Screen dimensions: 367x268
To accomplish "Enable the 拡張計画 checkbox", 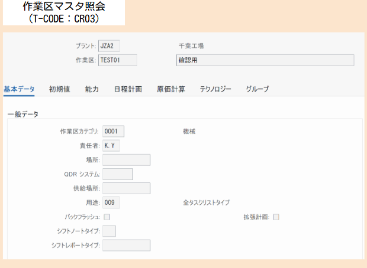I will [x=276, y=217].
